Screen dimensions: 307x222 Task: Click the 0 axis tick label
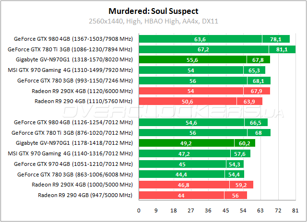pyautogui.click(x=139, y=210)
